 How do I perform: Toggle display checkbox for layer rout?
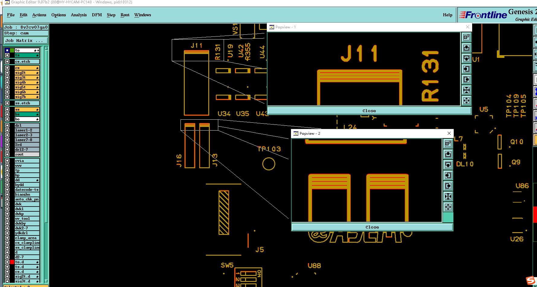pos(7,154)
